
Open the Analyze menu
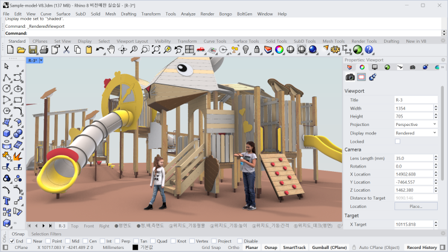[x=188, y=14]
